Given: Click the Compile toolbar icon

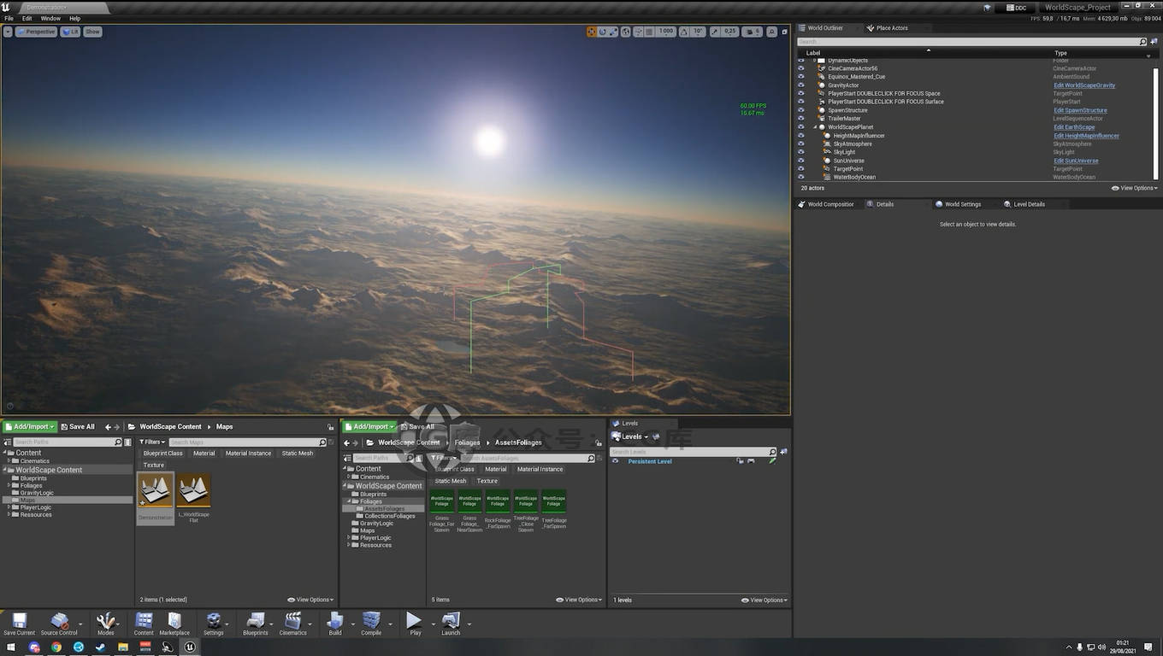Looking at the screenshot, I should (x=371, y=623).
